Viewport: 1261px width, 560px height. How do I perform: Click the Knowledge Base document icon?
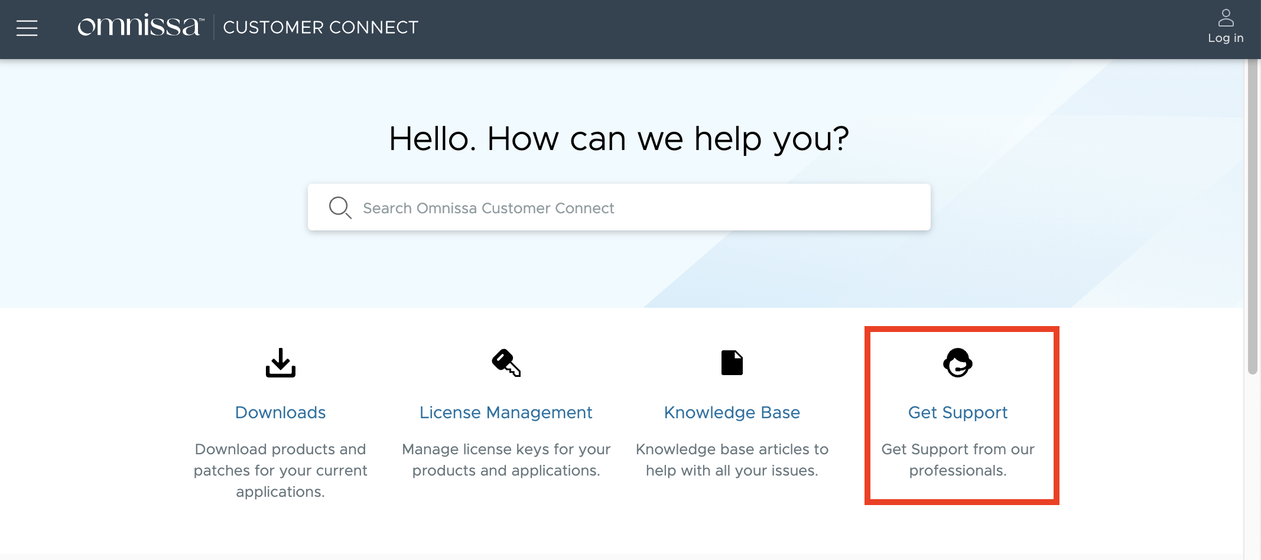(x=732, y=363)
